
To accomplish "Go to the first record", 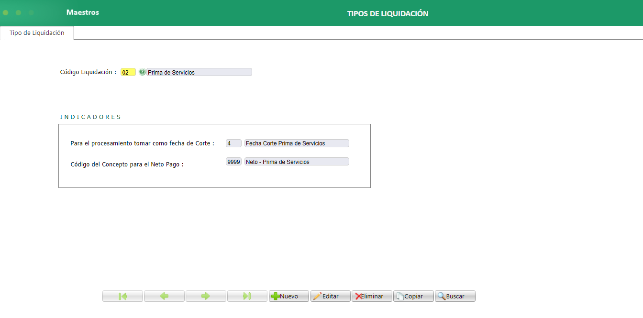I will point(122,296).
